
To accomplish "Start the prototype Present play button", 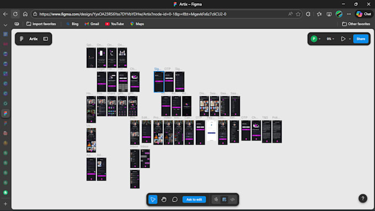I will click(x=343, y=39).
